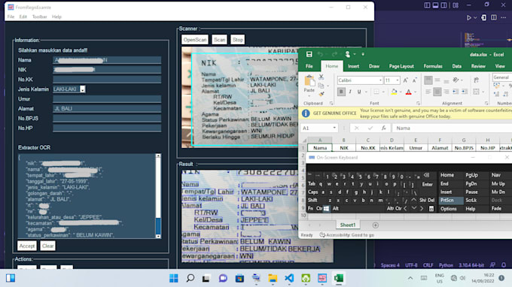Click the Merge & Center icon
This screenshot has width=512, height=287.
click(x=476, y=92)
